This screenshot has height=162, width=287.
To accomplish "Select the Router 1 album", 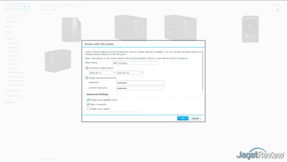I will tap(14, 68).
